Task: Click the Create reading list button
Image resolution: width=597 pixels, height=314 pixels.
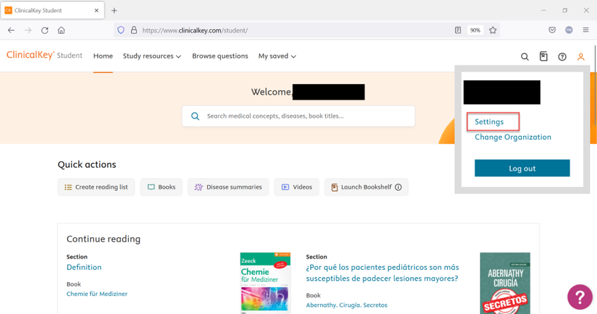Action: click(96, 187)
